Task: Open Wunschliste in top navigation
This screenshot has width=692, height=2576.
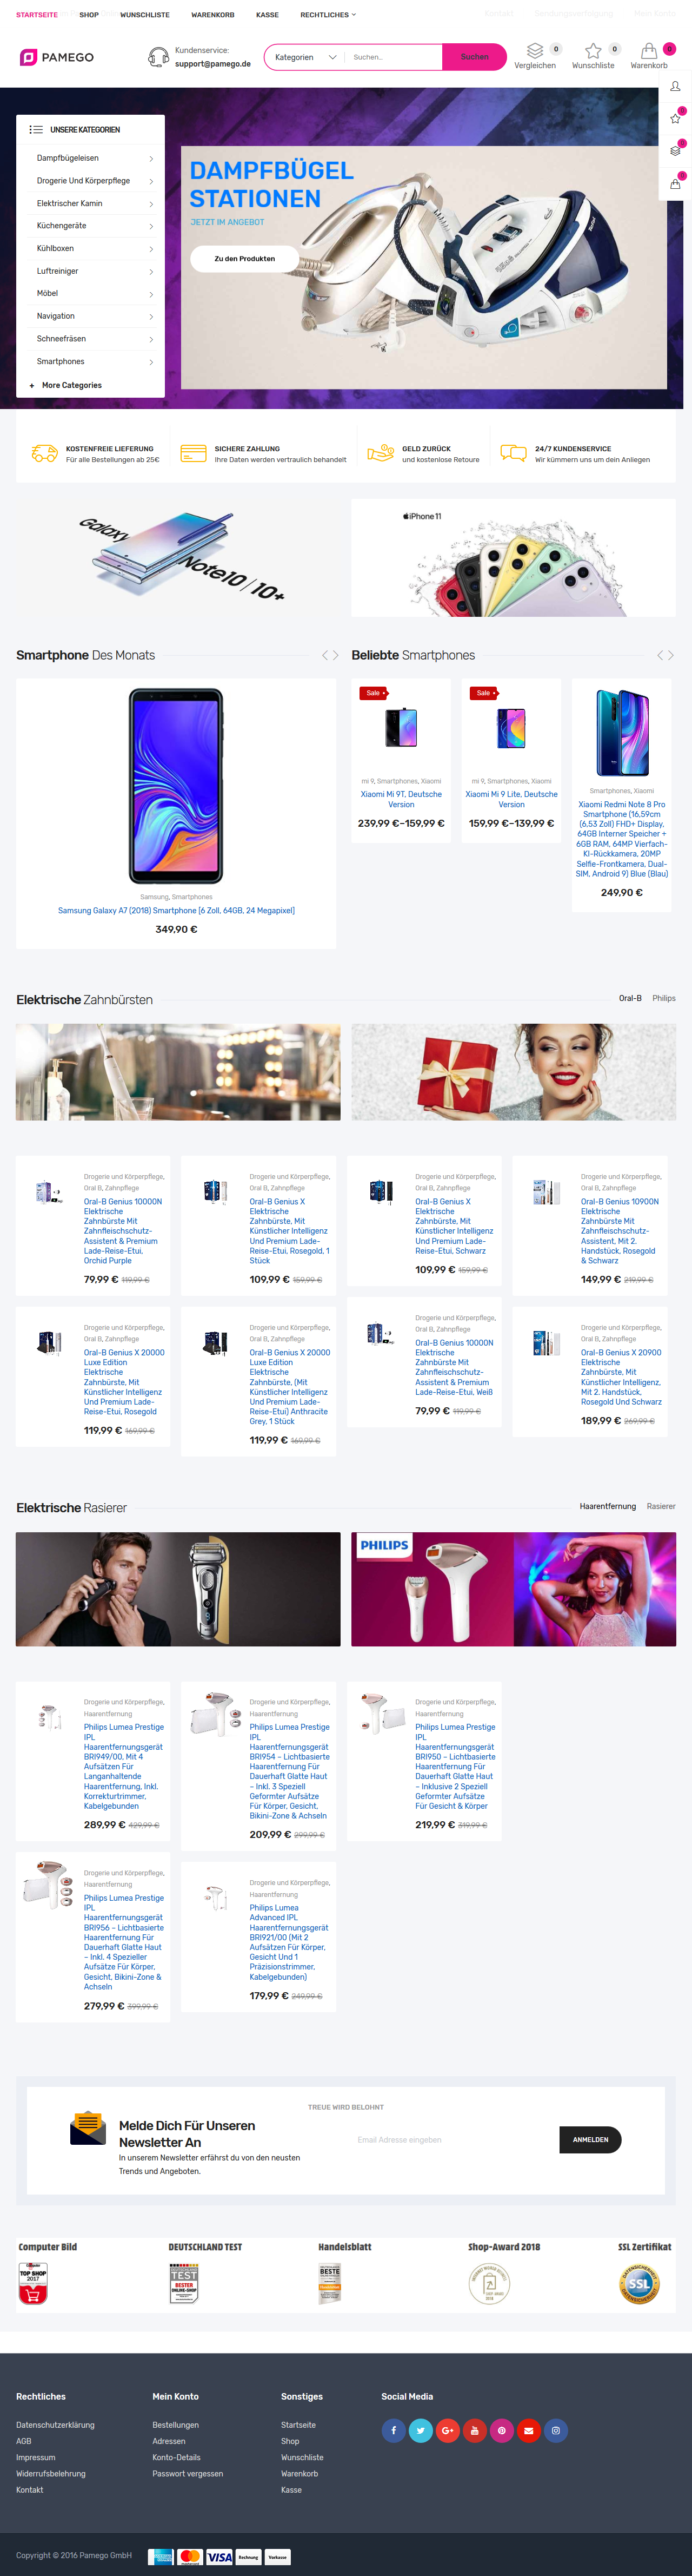Action: click(145, 15)
